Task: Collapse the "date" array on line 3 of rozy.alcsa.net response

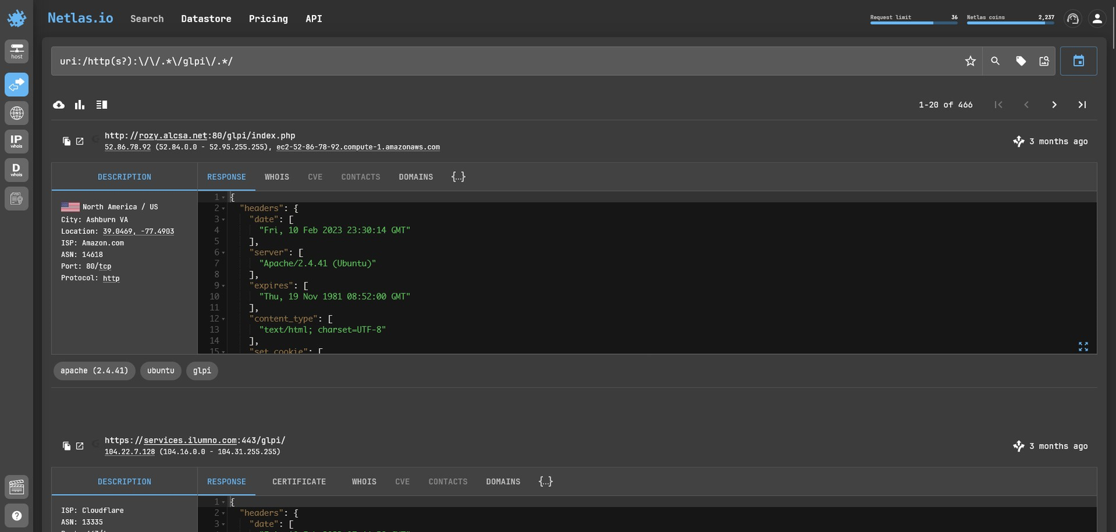Action: click(223, 220)
